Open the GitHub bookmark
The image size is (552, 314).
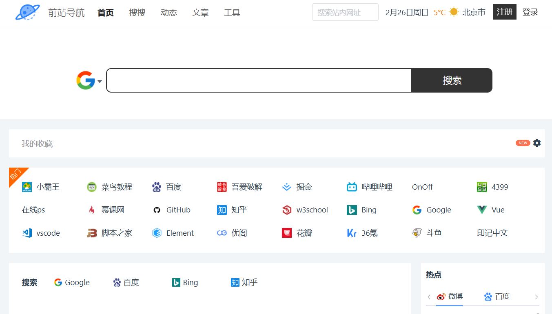click(173, 210)
